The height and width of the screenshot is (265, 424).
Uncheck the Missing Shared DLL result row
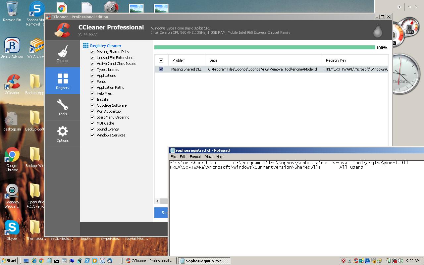161,69
